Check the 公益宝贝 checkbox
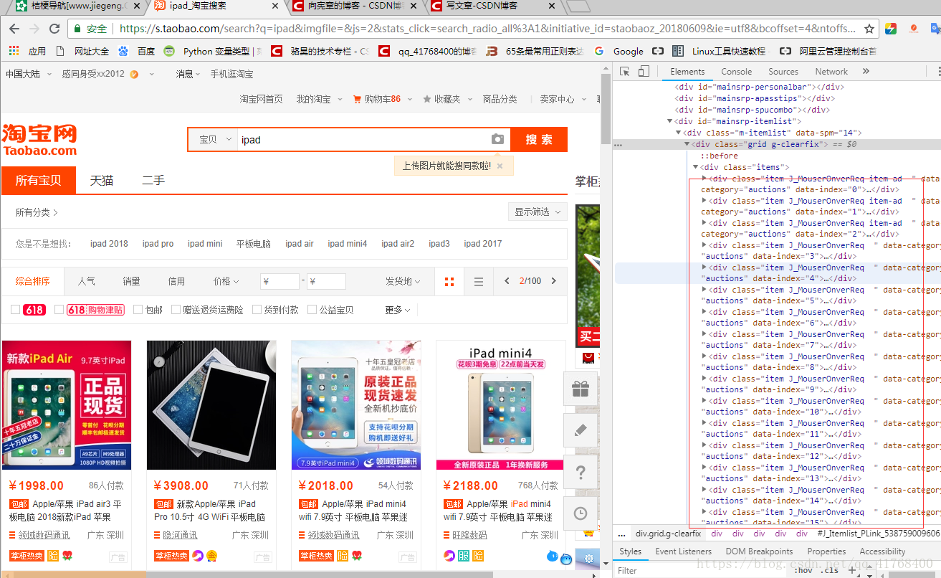The image size is (941, 578). coord(312,310)
